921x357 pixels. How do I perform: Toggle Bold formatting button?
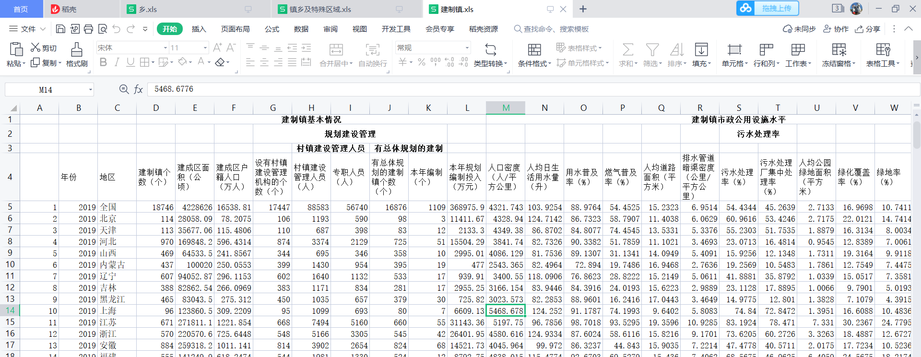point(103,62)
